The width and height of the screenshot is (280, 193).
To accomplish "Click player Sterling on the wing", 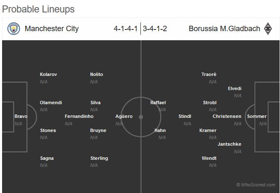I will click(99, 159).
